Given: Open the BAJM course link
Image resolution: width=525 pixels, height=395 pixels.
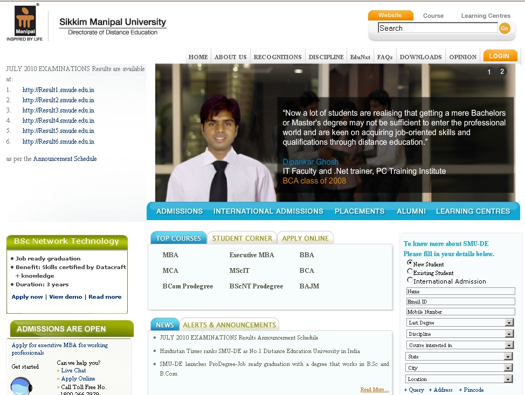Looking at the screenshot, I should 309,286.
